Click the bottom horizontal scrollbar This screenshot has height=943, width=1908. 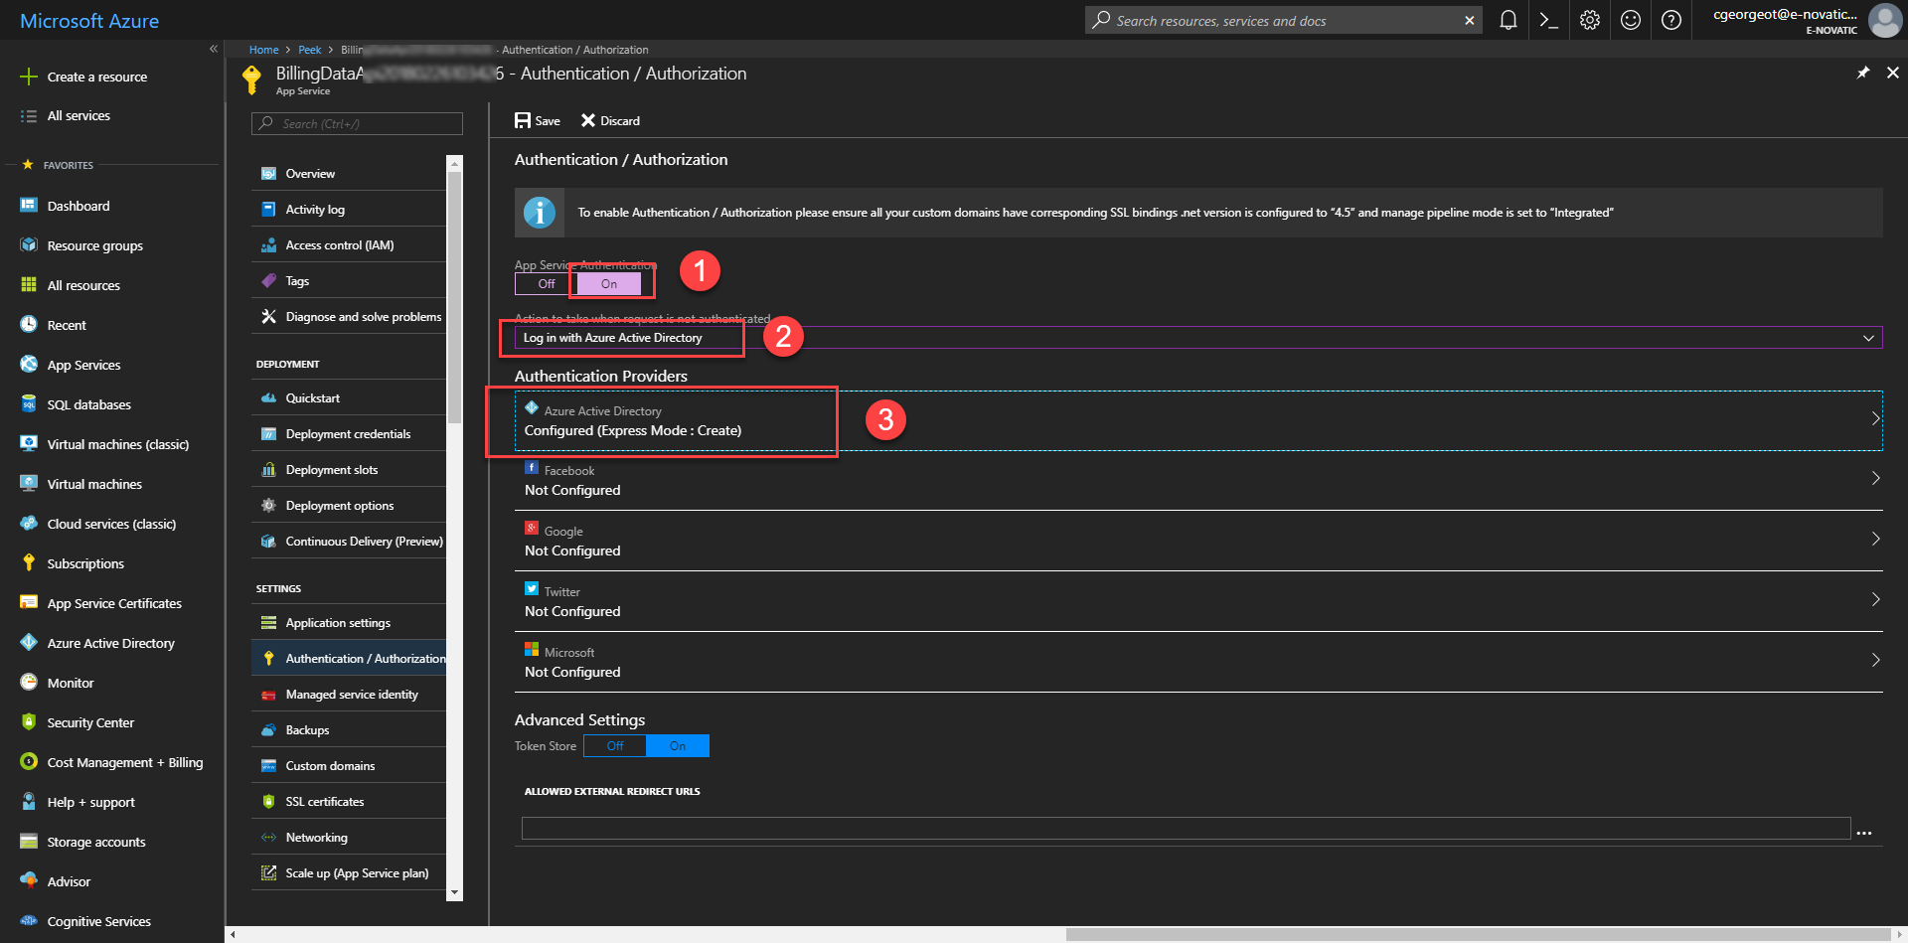click(1477, 934)
